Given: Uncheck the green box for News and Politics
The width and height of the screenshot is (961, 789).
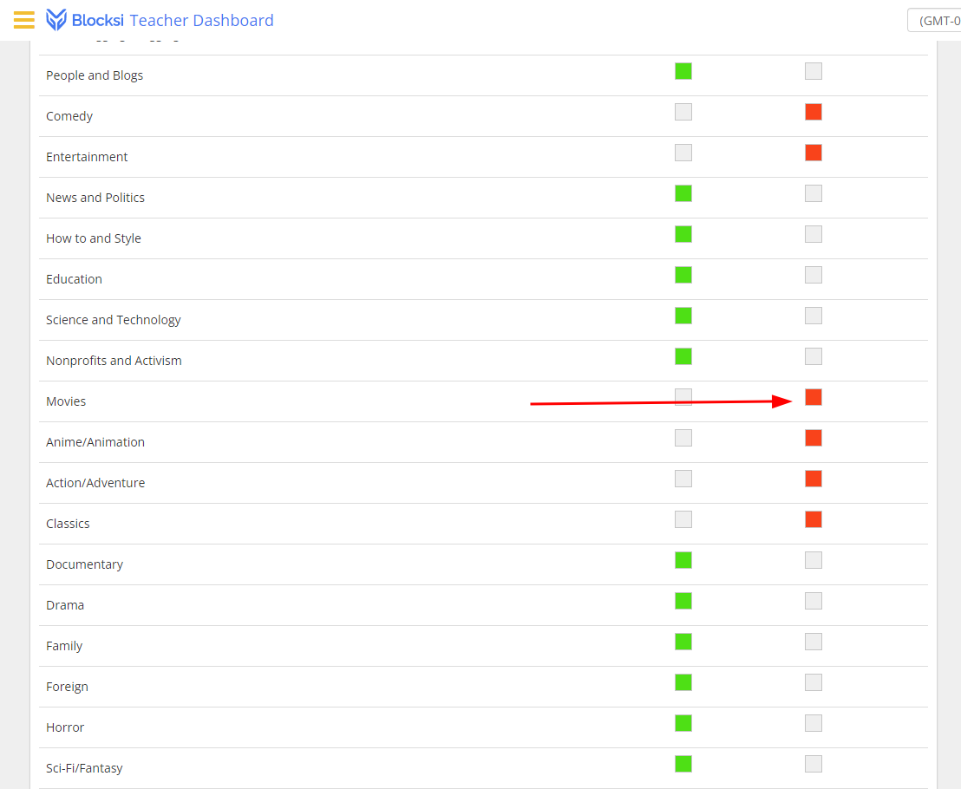Looking at the screenshot, I should pyautogui.click(x=683, y=193).
